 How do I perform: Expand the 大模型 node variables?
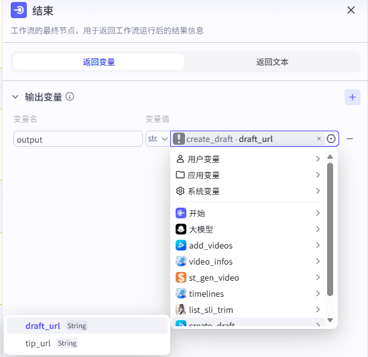coord(248,229)
